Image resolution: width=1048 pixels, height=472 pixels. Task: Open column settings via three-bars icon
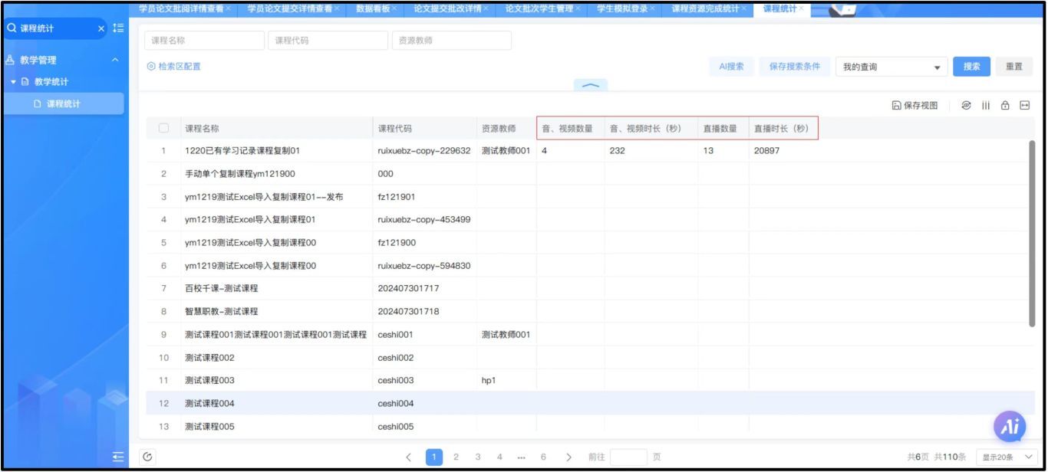click(x=986, y=106)
